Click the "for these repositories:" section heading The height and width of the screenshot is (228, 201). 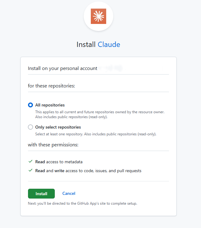pos(51,86)
